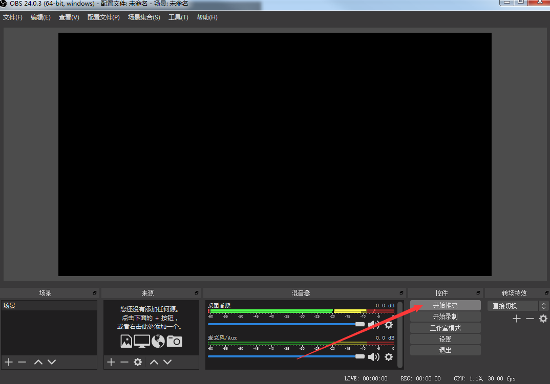This screenshot has height=384, width=550.
Task: Pop out the 混音器 dock panel
Action: coord(401,293)
